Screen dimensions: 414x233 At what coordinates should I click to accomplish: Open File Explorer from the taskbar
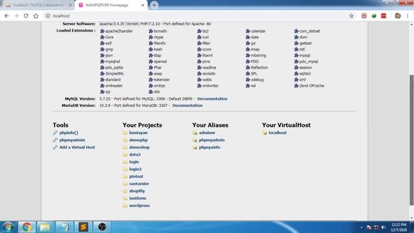click(x=45, y=227)
